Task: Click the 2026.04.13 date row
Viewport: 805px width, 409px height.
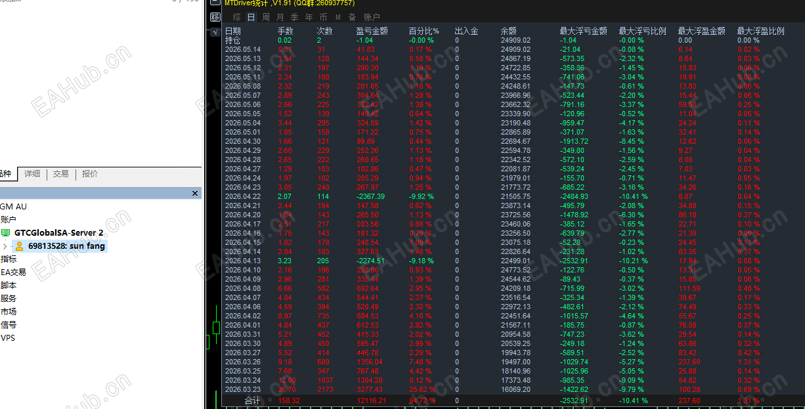Action: click(243, 261)
